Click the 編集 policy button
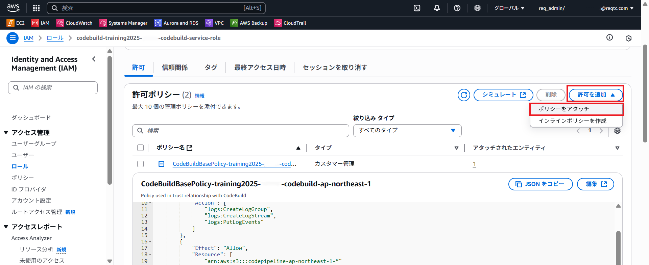Image resolution: width=649 pixels, height=265 pixels. 596,184
